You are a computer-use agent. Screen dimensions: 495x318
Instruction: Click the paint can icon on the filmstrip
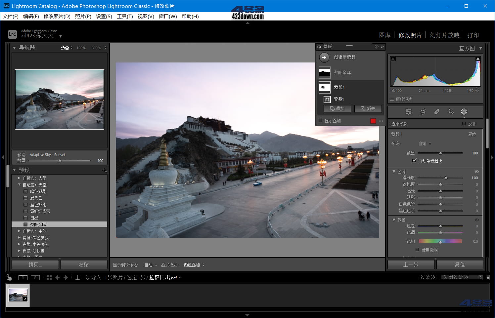(x=9, y=277)
